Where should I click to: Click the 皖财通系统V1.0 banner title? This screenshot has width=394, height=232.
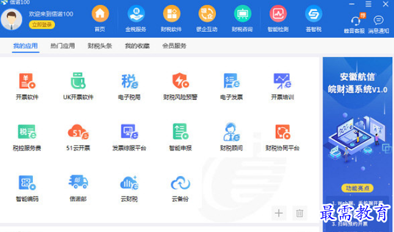click(357, 90)
